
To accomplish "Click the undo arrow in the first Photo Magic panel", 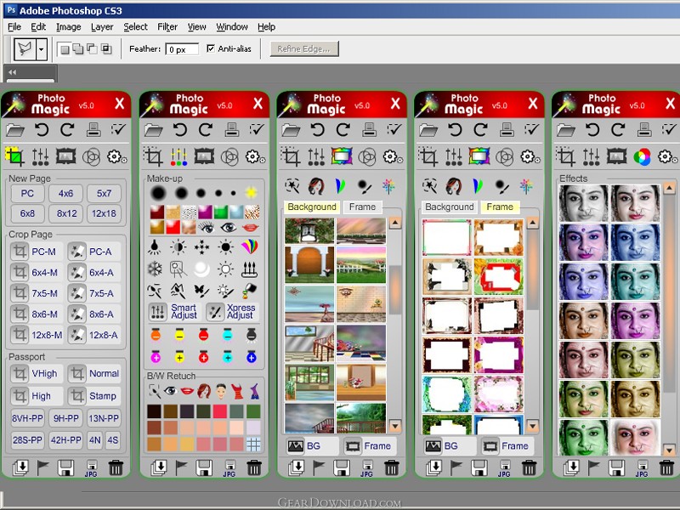I will click(42, 130).
